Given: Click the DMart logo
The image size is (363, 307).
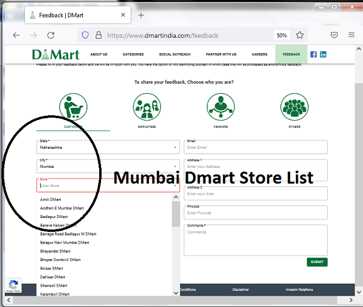Looking at the screenshot, I should coord(56,54).
